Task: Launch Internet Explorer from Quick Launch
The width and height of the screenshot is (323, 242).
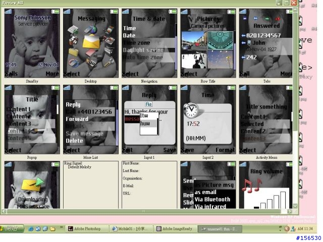Action: [31, 229]
